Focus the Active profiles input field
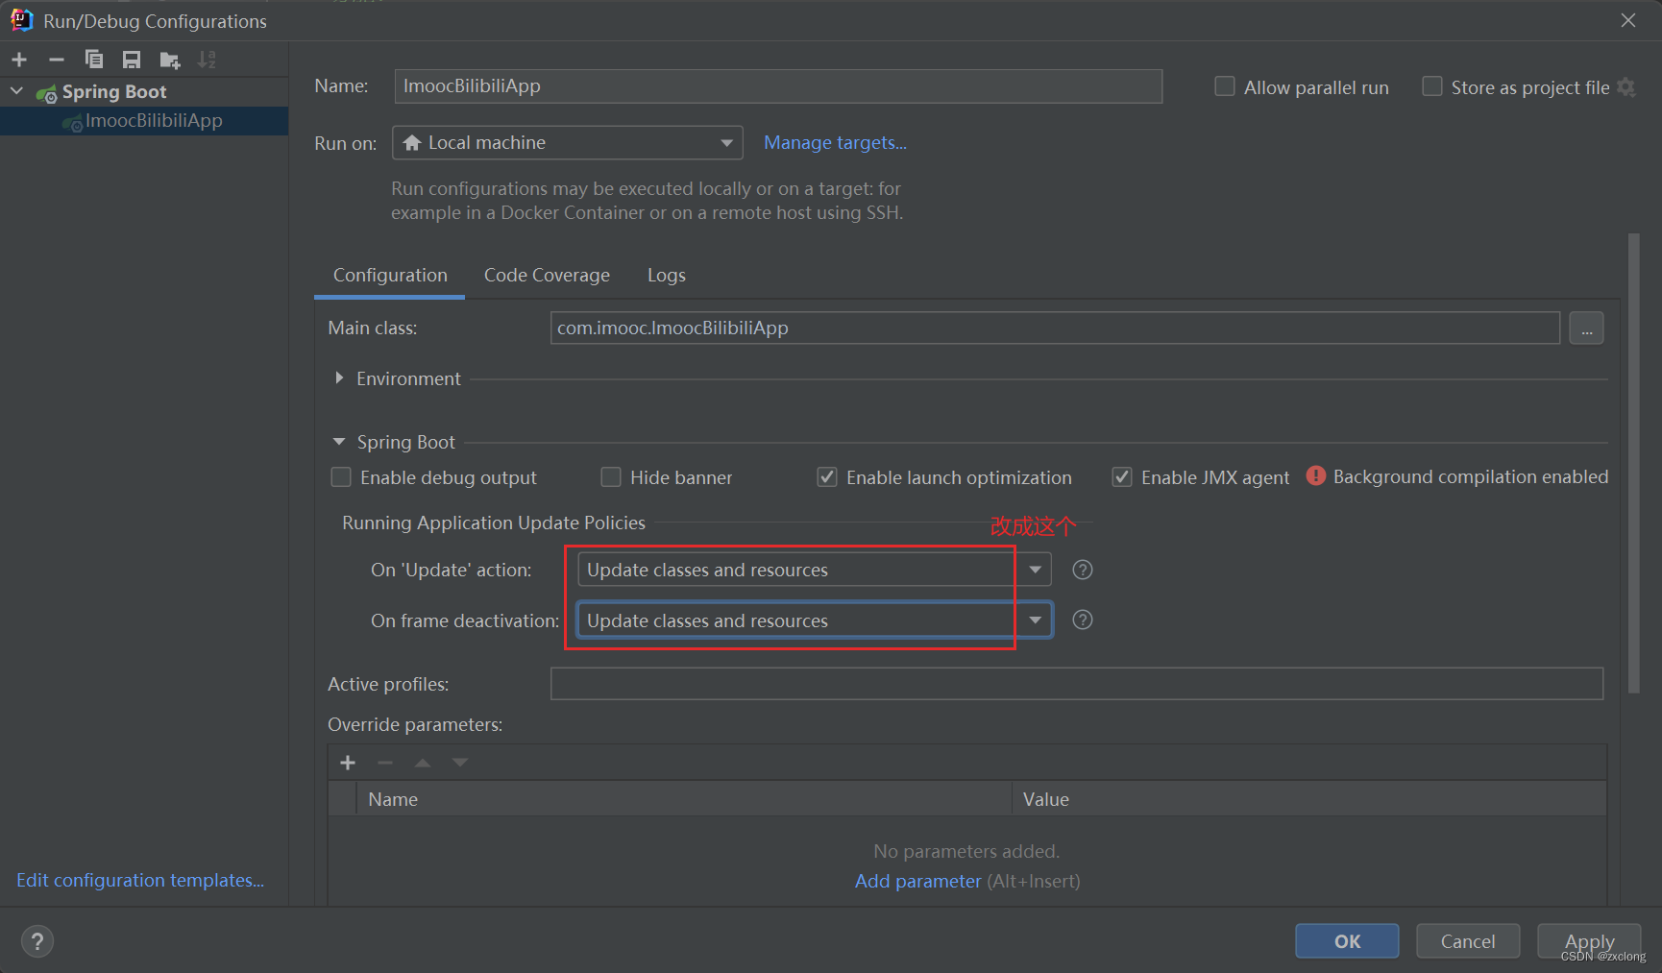Screen dimensions: 1662x973 pyautogui.click(x=1077, y=684)
